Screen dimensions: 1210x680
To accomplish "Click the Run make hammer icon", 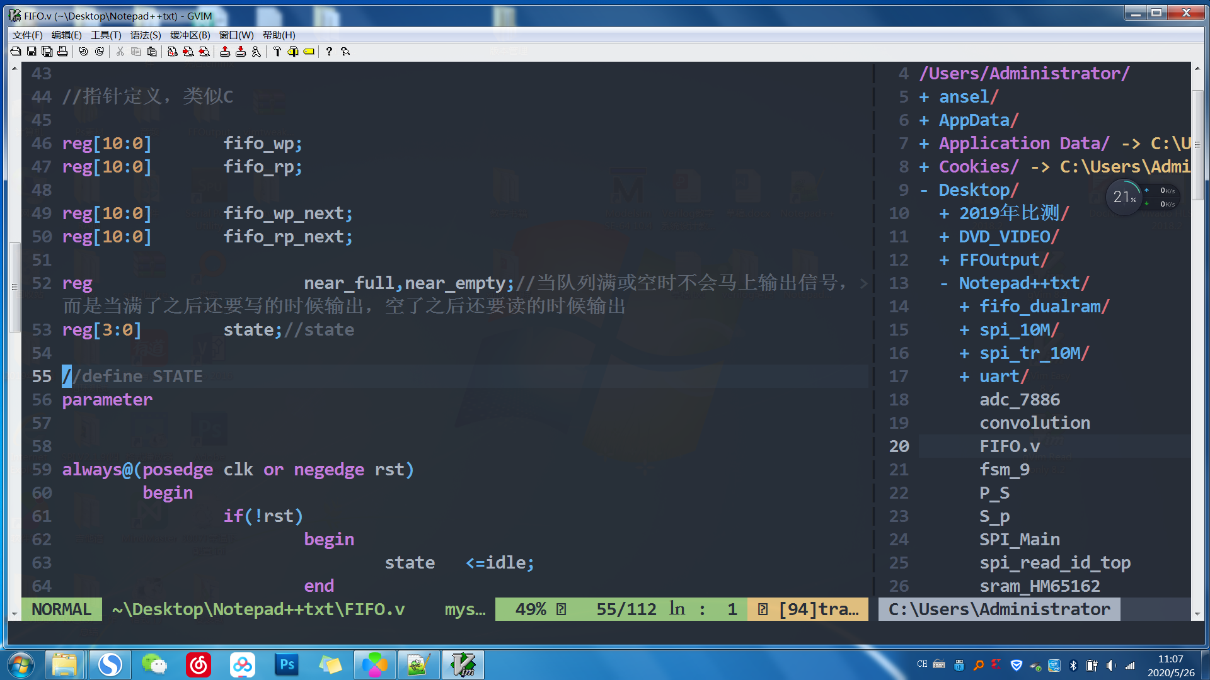I will (x=277, y=52).
